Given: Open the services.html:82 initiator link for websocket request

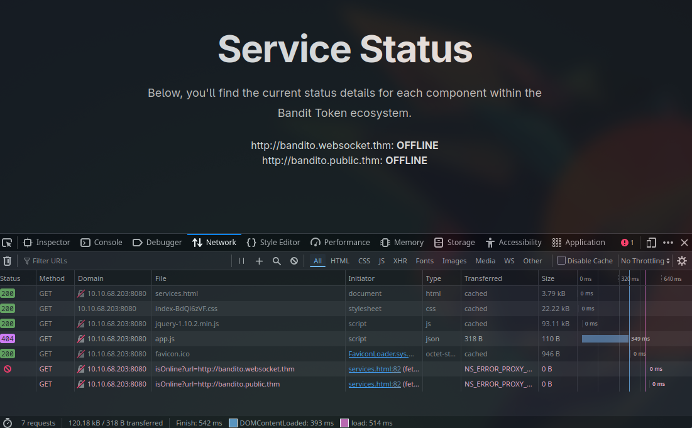Looking at the screenshot, I should pos(375,369).
